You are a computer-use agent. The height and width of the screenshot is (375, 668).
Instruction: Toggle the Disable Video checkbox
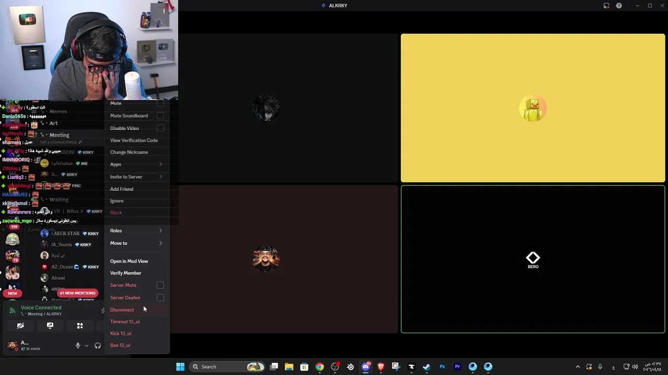pyautogui.click(x=160, y=128)
